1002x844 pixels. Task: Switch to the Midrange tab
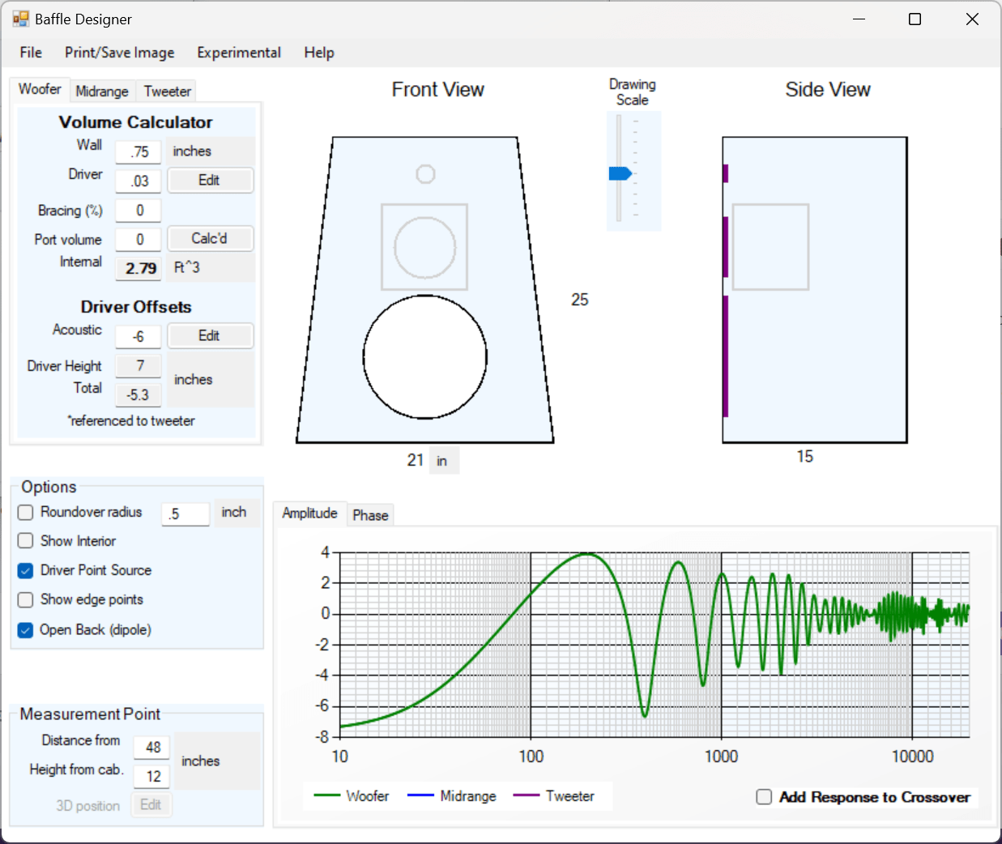(x=102, y=92)
